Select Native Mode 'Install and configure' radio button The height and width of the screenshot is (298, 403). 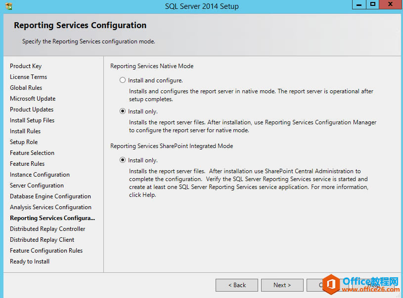pos(123,80)
